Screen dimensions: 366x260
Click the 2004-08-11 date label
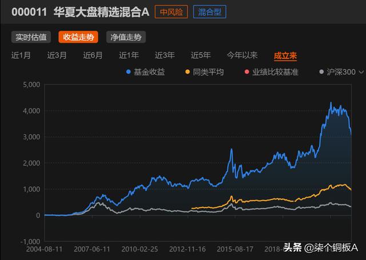click(45, 249)
